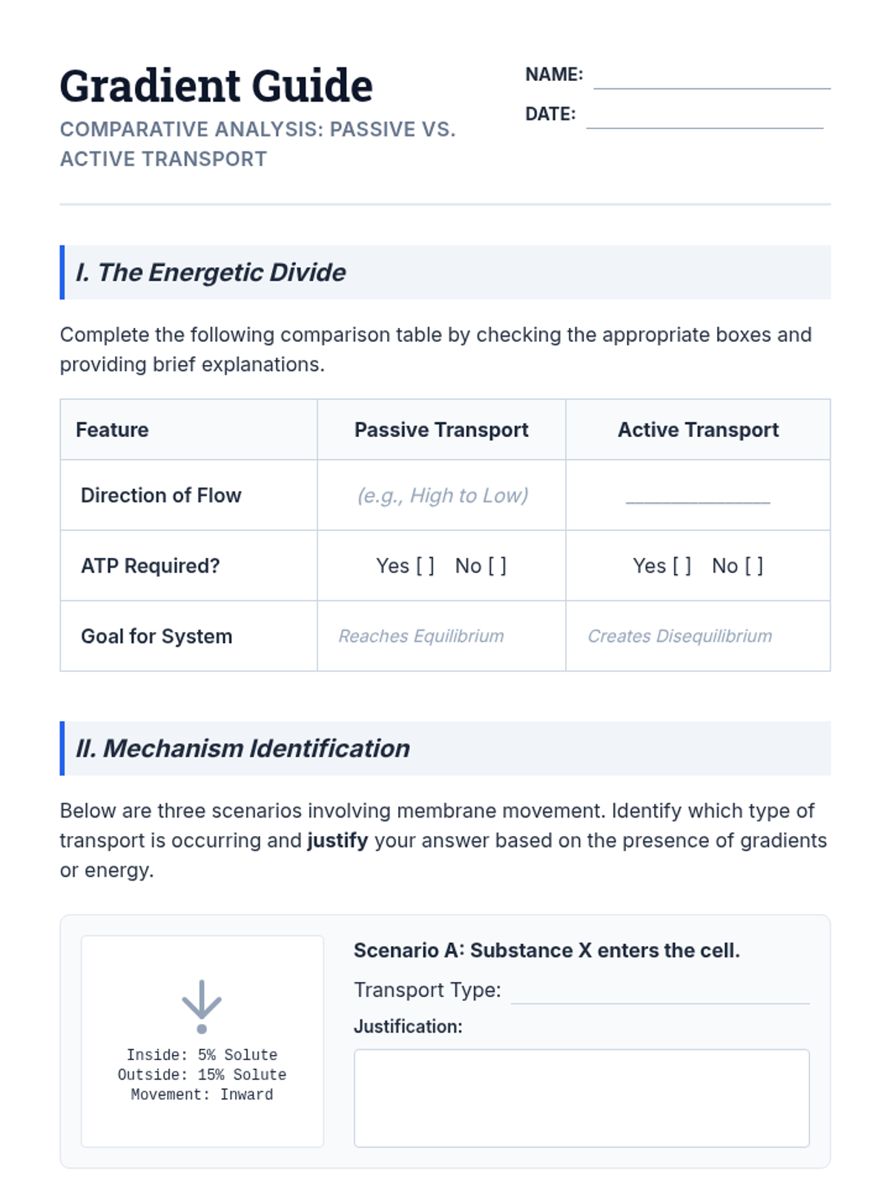Screen dimensions: 890x1187
Task: Check the No box under Active Transport
Action: [x=754, y=566]
